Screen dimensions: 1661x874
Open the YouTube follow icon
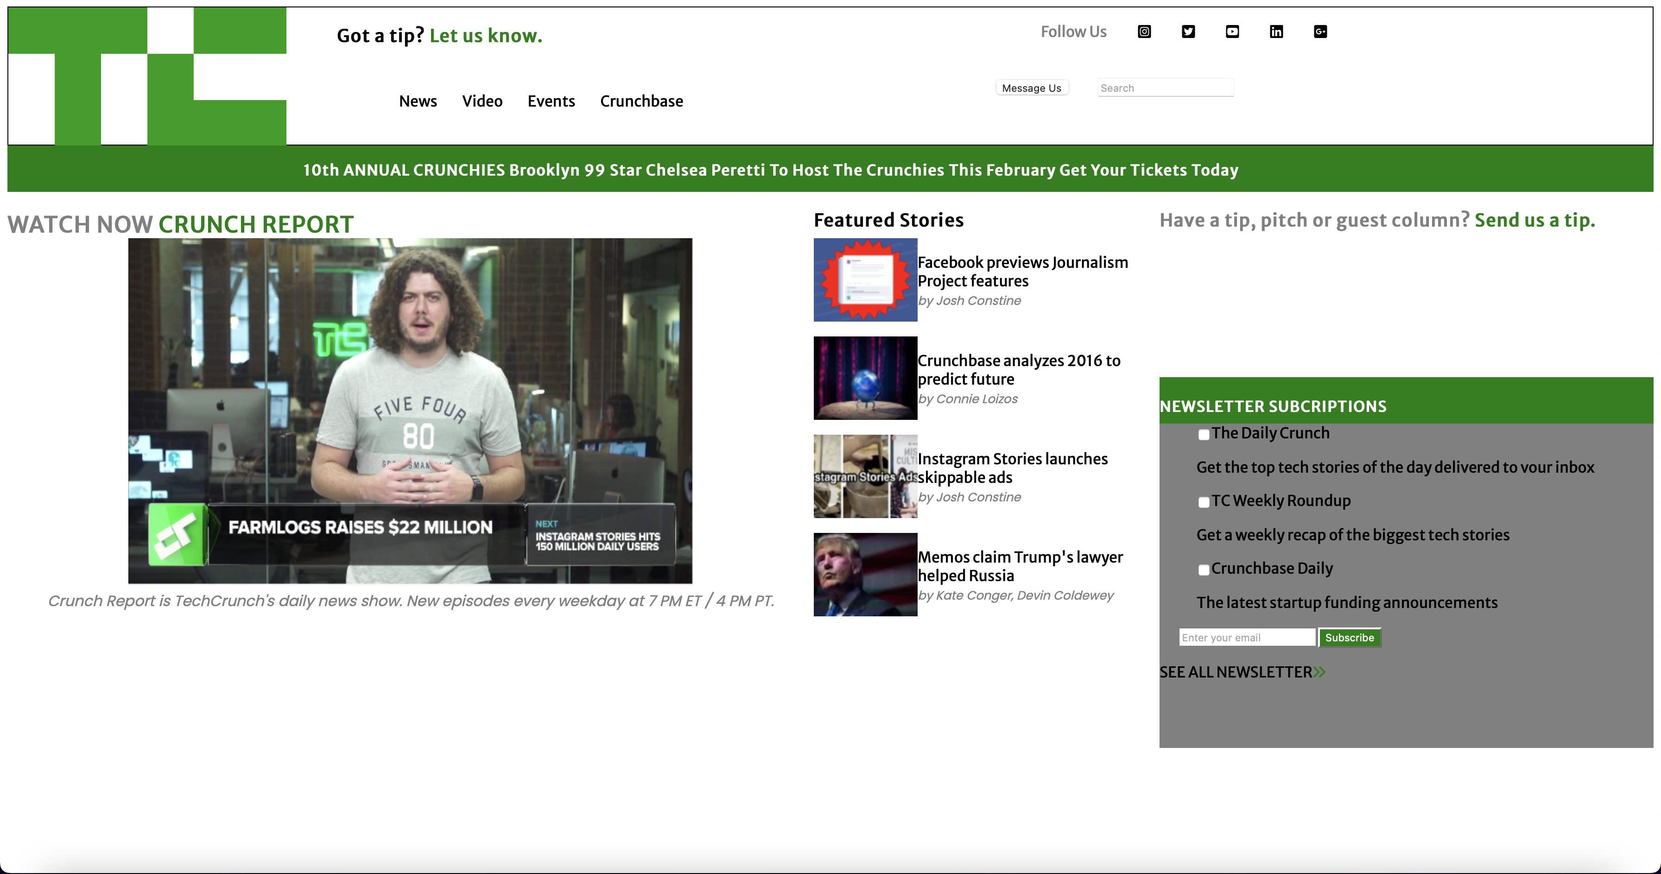[x=1231, y=32]
